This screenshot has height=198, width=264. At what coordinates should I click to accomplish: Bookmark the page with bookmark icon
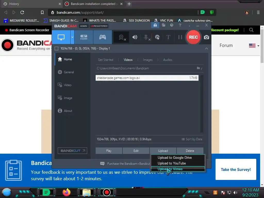point(42,12)
